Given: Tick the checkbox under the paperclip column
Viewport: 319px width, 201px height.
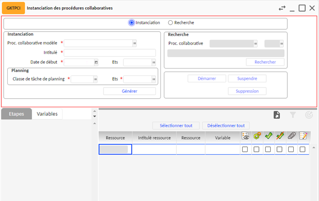Looking at the screenshot, I should coord(291,150).
